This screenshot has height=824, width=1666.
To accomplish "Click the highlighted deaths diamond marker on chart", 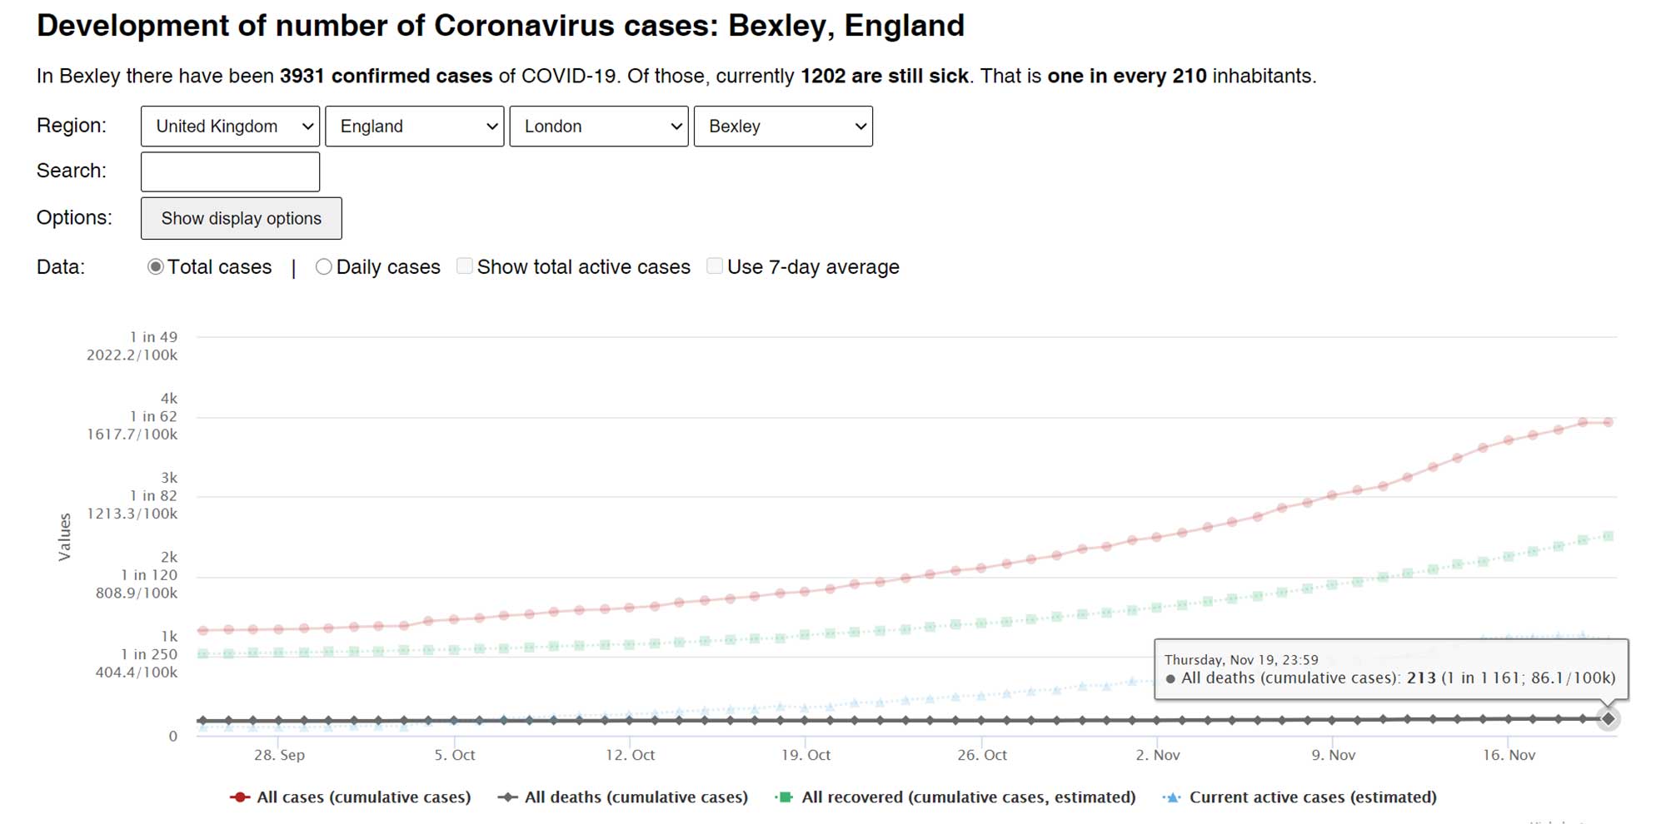I will pyautogui.click(x=1609, y=718).
